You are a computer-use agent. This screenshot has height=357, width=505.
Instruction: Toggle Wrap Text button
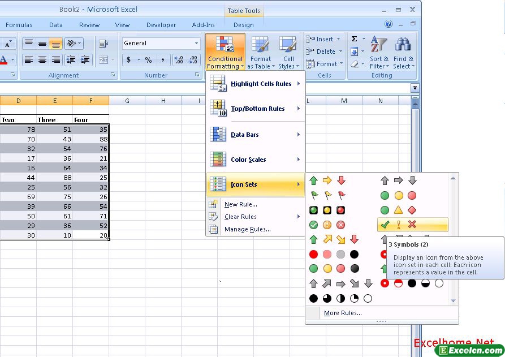click(x=103, y=43)
